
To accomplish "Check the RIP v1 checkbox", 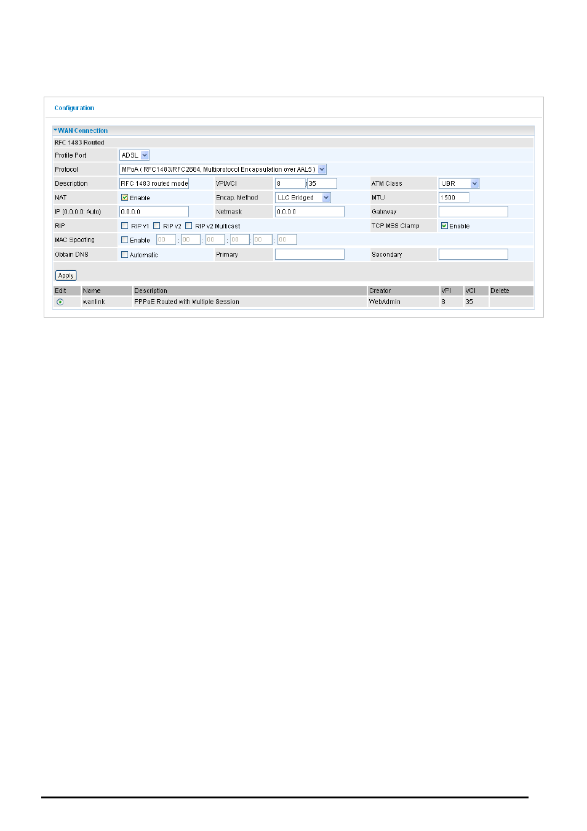I will pos(125,226).
